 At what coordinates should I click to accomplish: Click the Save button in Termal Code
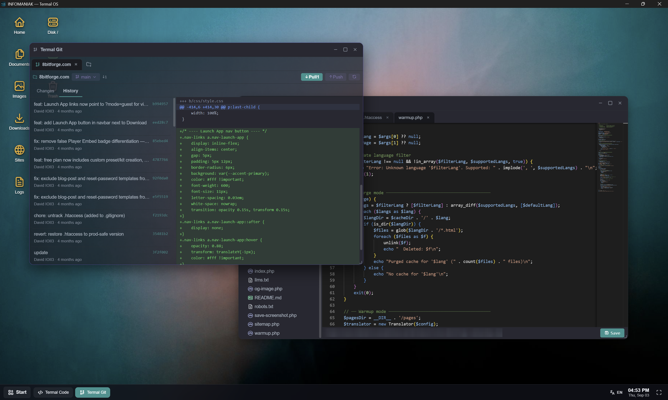pos(612,333)
